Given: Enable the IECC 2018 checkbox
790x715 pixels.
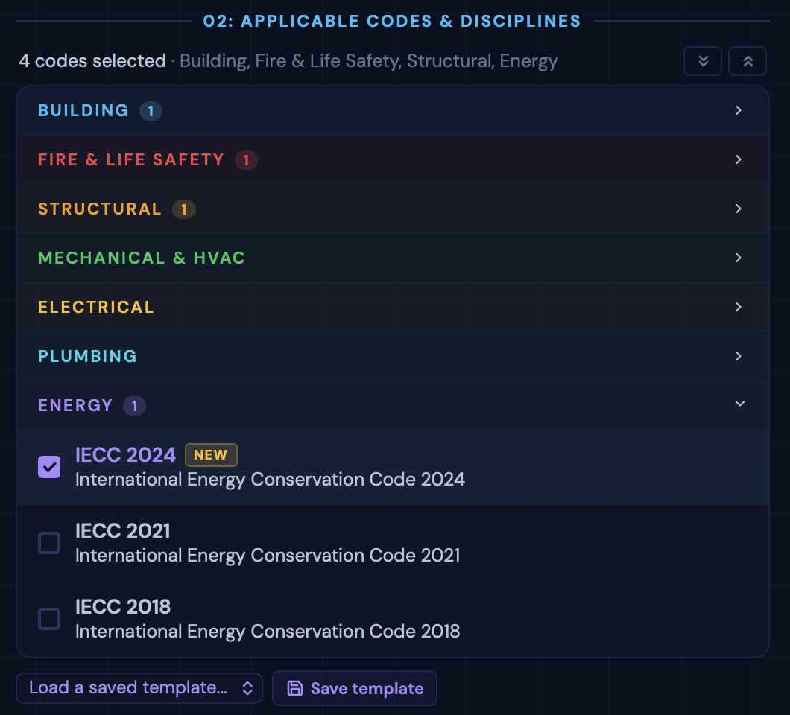Looking at the screenshot, I should [49, 619].
